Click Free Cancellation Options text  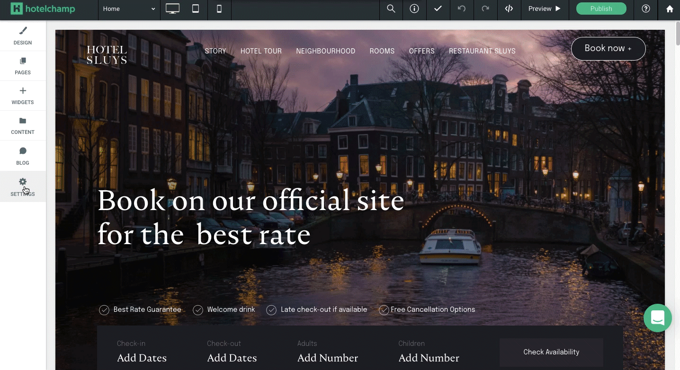point(433,309)
